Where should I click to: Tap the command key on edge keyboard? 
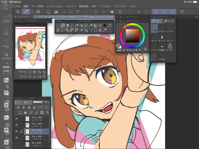(x=6, y=56)
